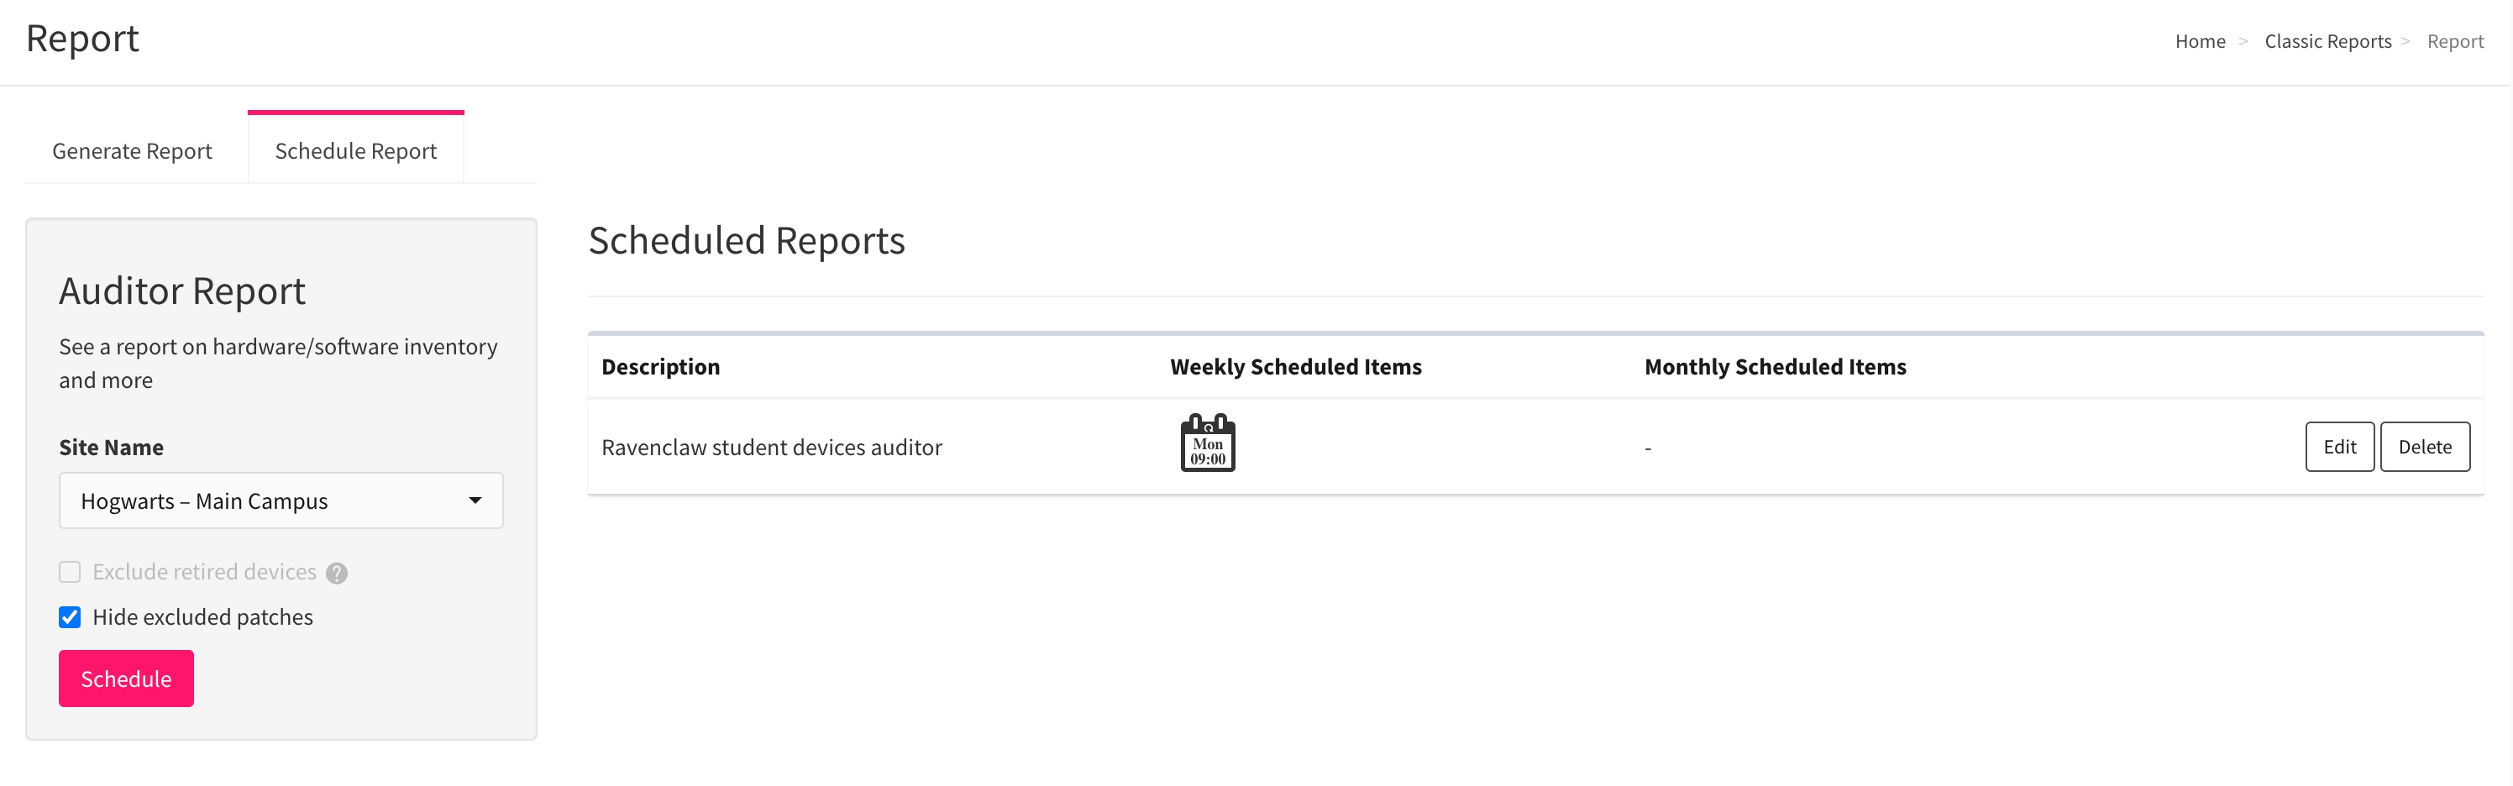Screen dimensions: 2513x786
Task: Click the Exclude retired devices label text
Action: click(x=204, y=572)
